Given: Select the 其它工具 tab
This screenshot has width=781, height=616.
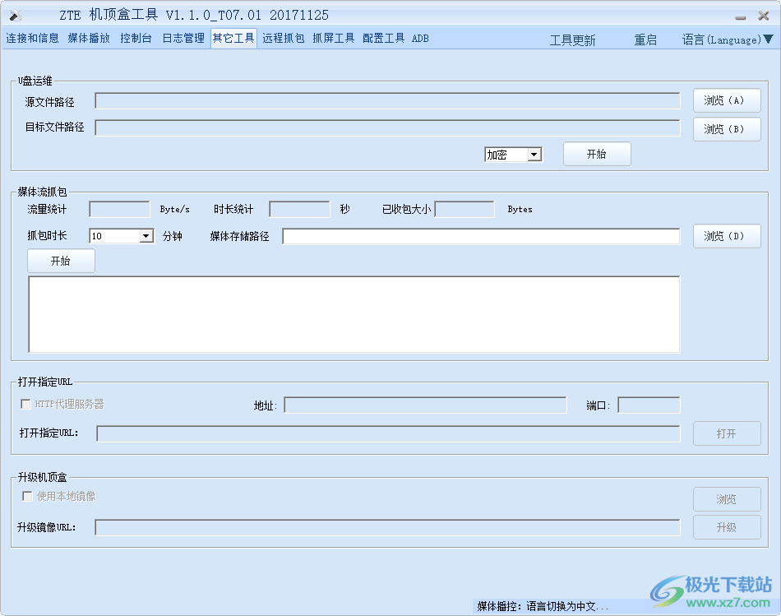Looking at the screenshot, I should click(x=233, y=39).
